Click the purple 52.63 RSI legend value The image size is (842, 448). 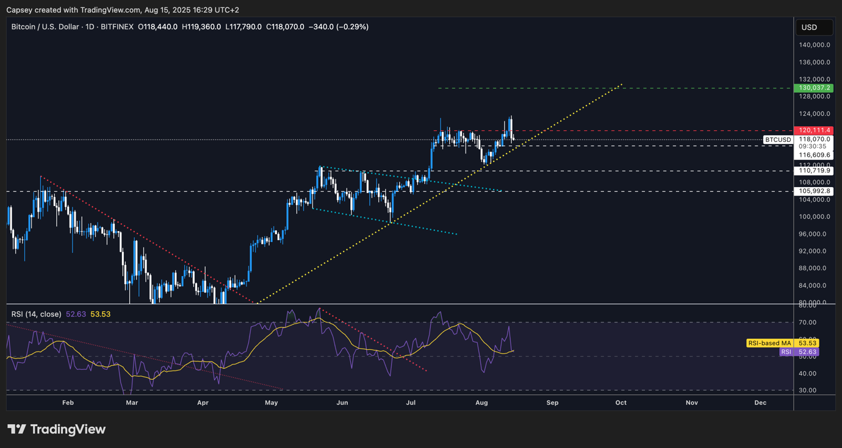click(76, 314)
